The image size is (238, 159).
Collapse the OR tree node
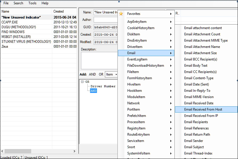pyautogui.click(x=82, y=82)
